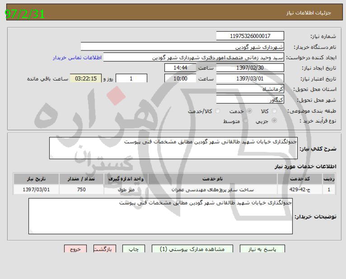Click service code cell ج-42-429
The image size is (346, 279).
pos(299,189)
